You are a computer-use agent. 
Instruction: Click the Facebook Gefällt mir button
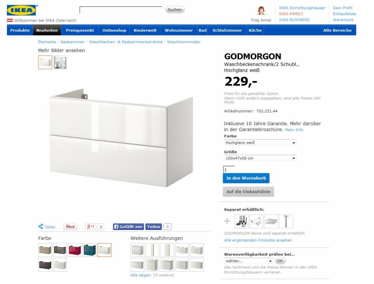(x=129, y=227)
